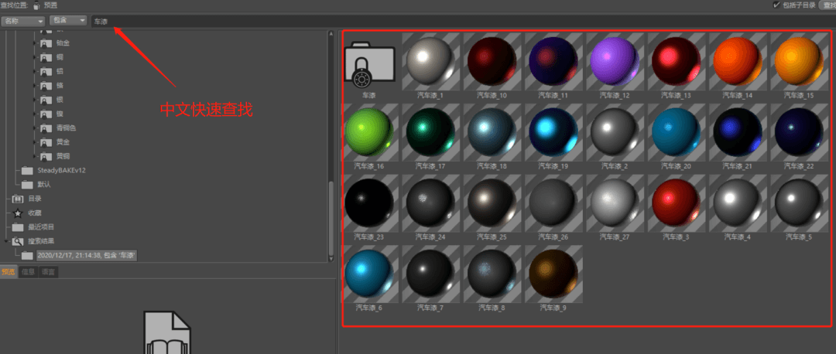This screenshot has height=354, width=836.
Task: Select the 最近项目 folder icon
Action: tap(18, 227)
